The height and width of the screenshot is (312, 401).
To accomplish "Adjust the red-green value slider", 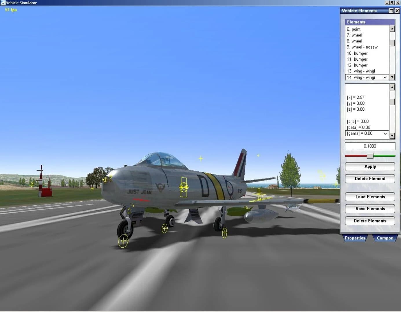I will (370, 156).
